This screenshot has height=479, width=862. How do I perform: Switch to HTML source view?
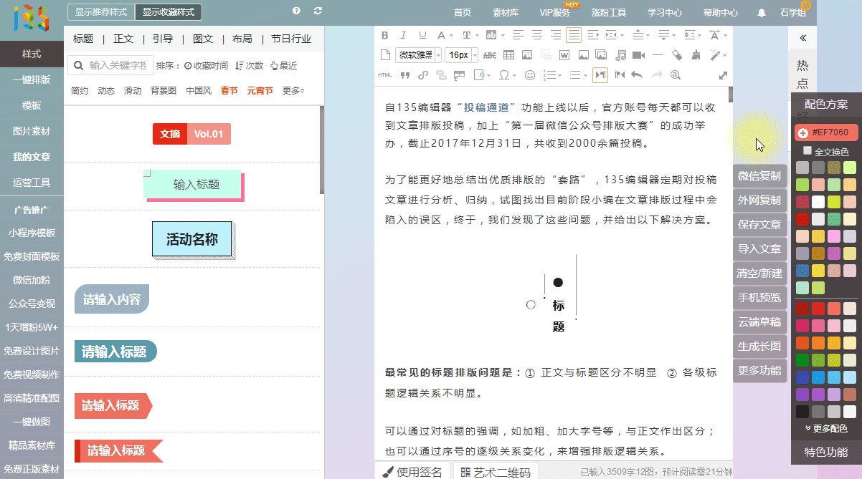(x=384, y=75)
